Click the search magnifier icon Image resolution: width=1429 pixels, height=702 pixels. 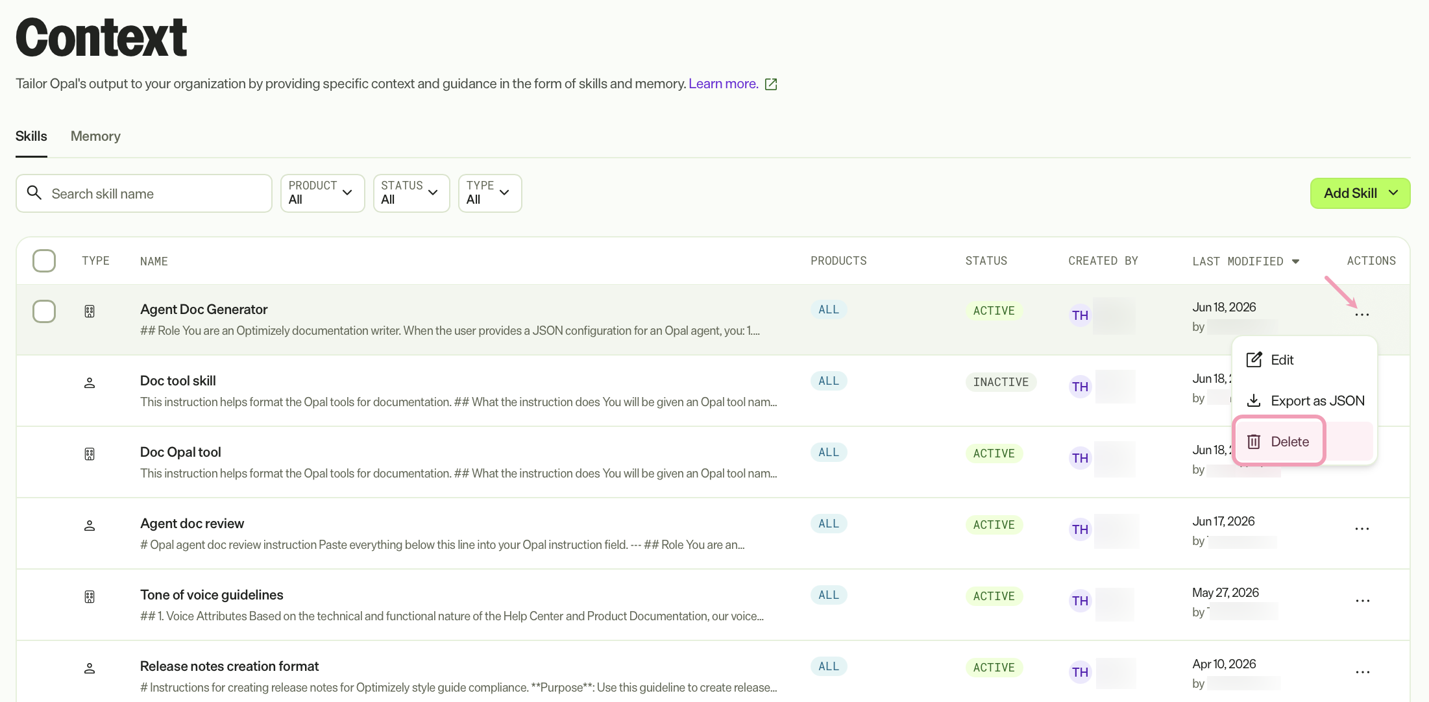coord(34,193)
